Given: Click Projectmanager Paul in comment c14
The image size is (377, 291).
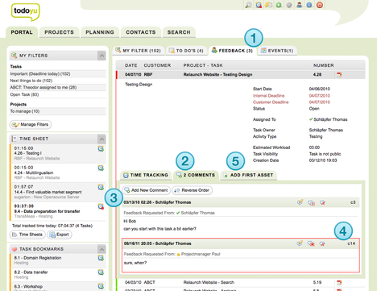Looking at the screenshot, I should pos(201,254).
